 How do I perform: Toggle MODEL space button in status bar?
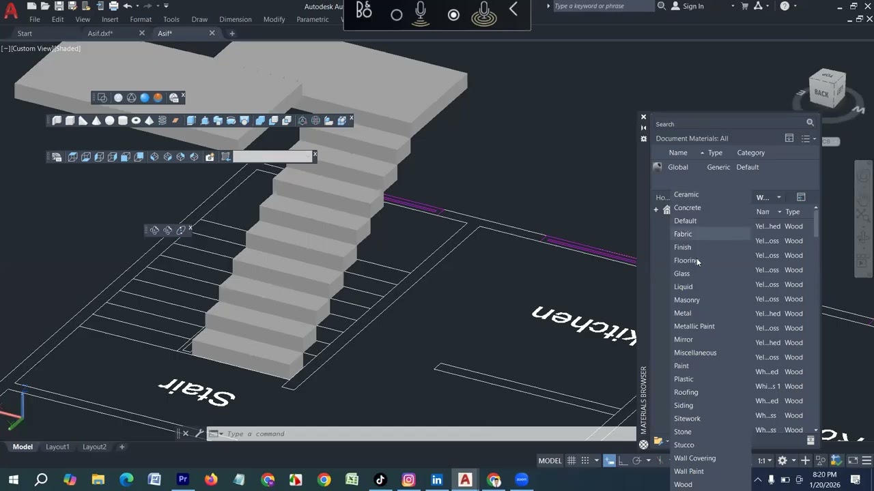click(x=550, y=461)
